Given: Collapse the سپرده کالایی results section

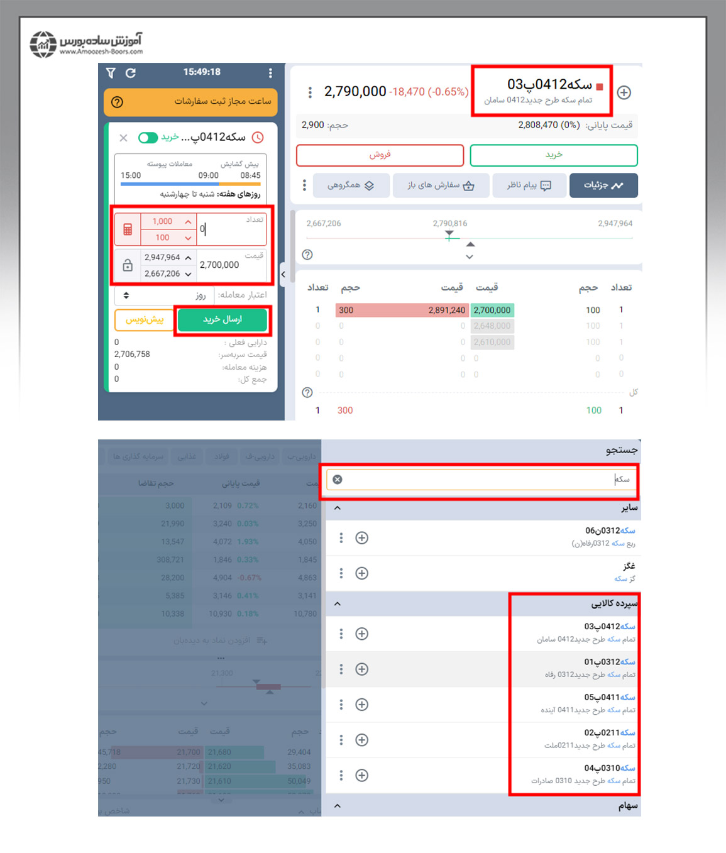Looking at the screenshot, I should tap(338, 603).
